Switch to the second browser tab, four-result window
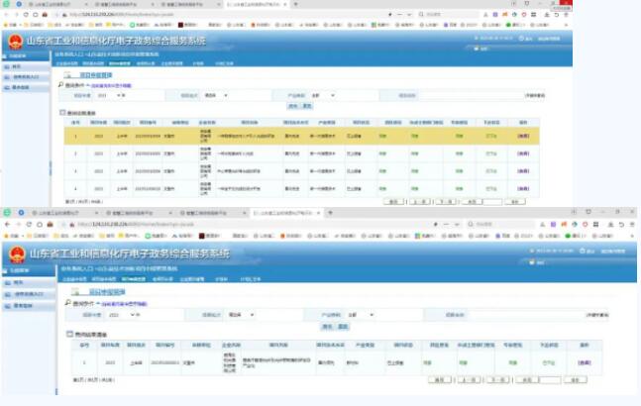The height and width of the screenshot is (406, 641). tap(122, 5)
